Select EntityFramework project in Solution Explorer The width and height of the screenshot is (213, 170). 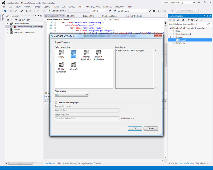(x=184, y=34)
